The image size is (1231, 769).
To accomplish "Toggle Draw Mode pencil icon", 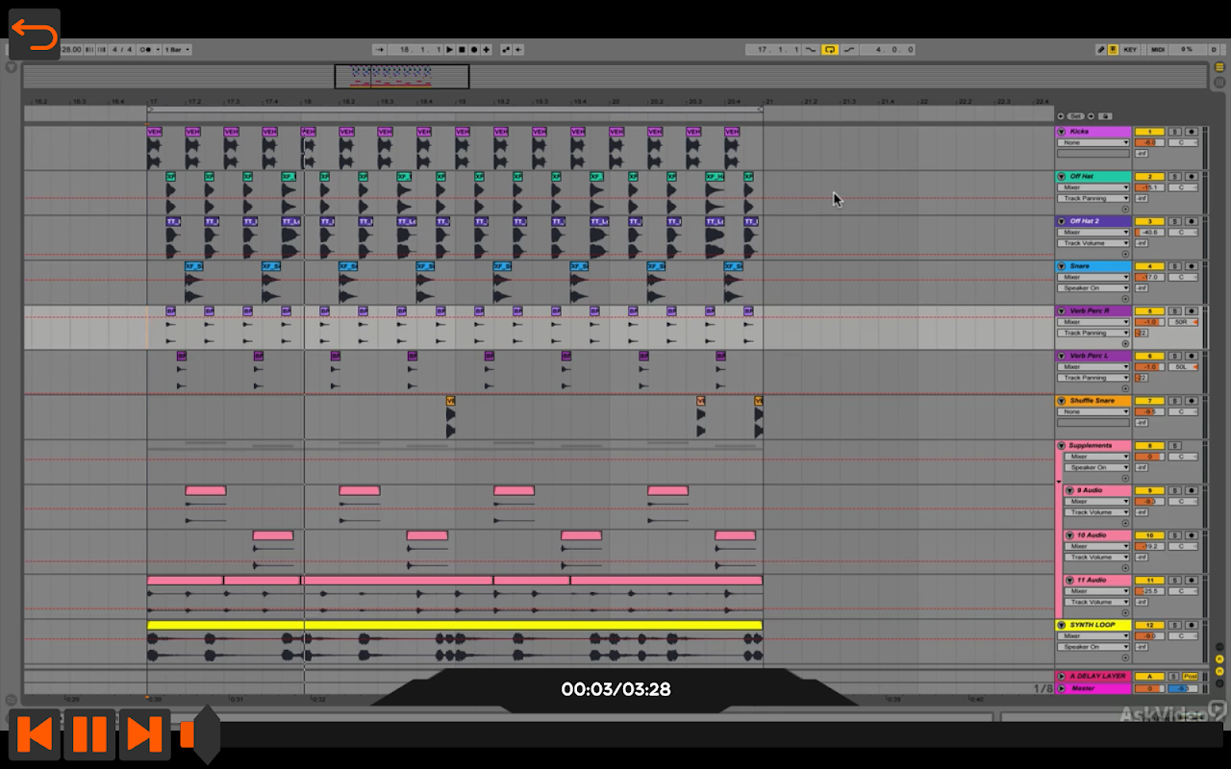I will [1101, 49].
